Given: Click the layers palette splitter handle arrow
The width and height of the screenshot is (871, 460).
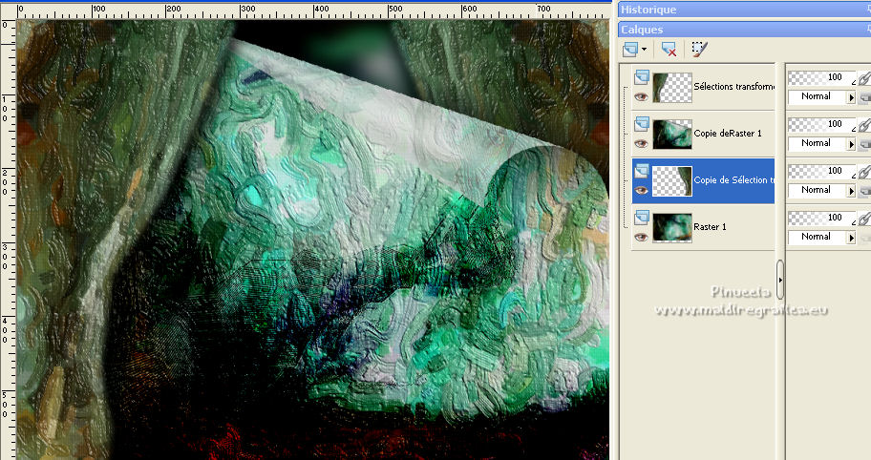Looking at the screenshot, I should (780, 280).
